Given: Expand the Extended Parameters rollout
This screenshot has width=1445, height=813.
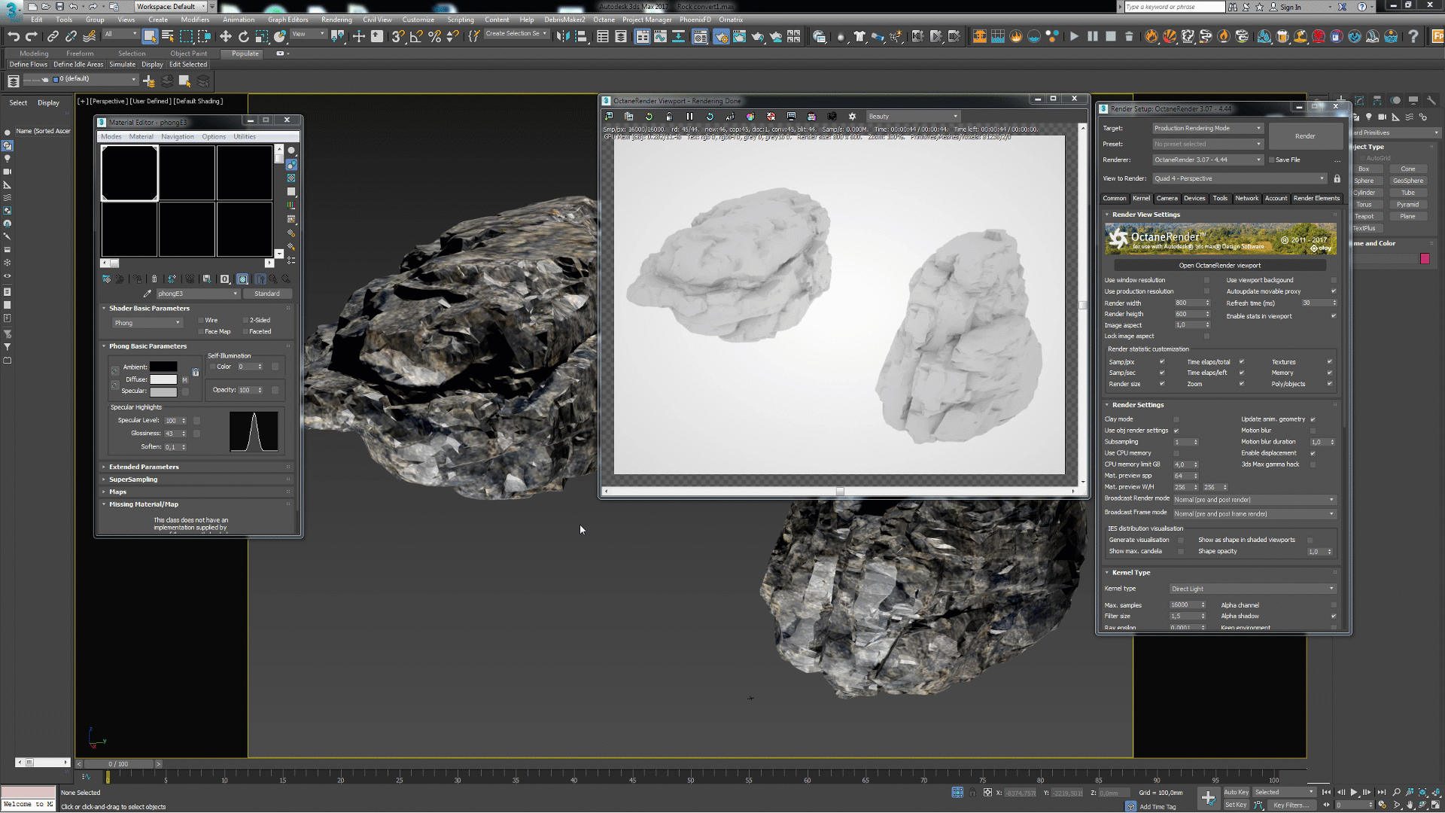Looking at the screenshot, I should click(144, 467).
